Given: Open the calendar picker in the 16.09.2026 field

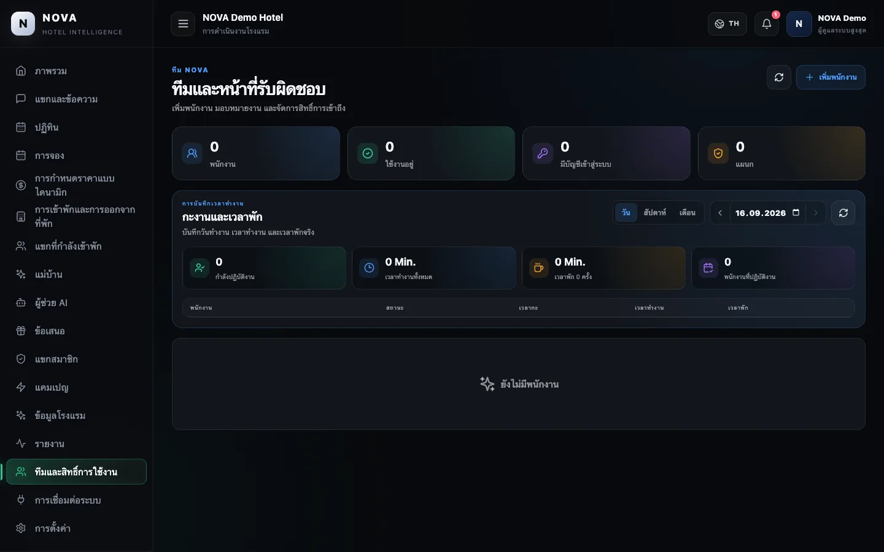Looking at the screenshot, I should point(796,213).
